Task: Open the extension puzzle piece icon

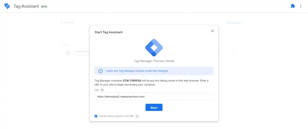Action: [x=293, y=6]
